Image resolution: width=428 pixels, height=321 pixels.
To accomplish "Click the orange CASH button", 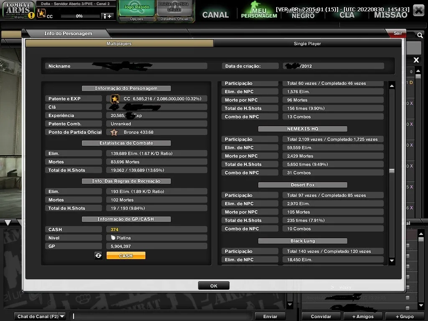I will pyautogui.click(x=126, y=256).
